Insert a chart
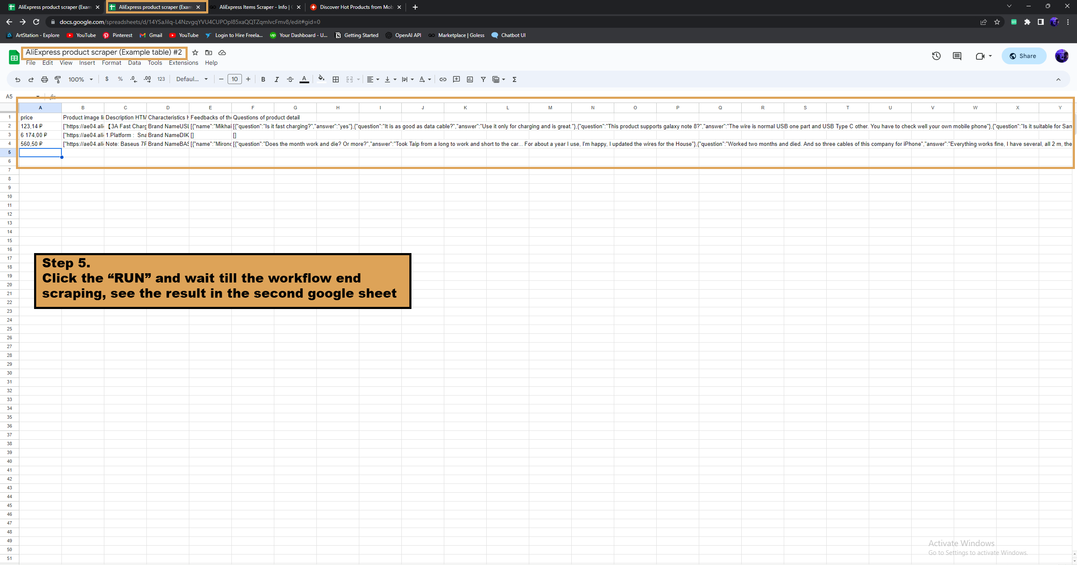1077x565 pixels. [x=470, y=79]
